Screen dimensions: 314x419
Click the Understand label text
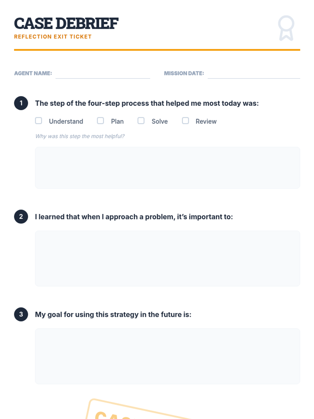coord(66,121)
